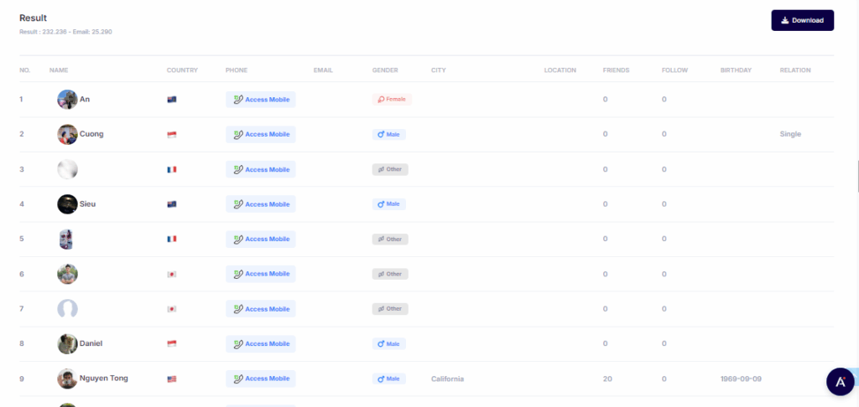Click the floating A widget icon

pos(839,381)
